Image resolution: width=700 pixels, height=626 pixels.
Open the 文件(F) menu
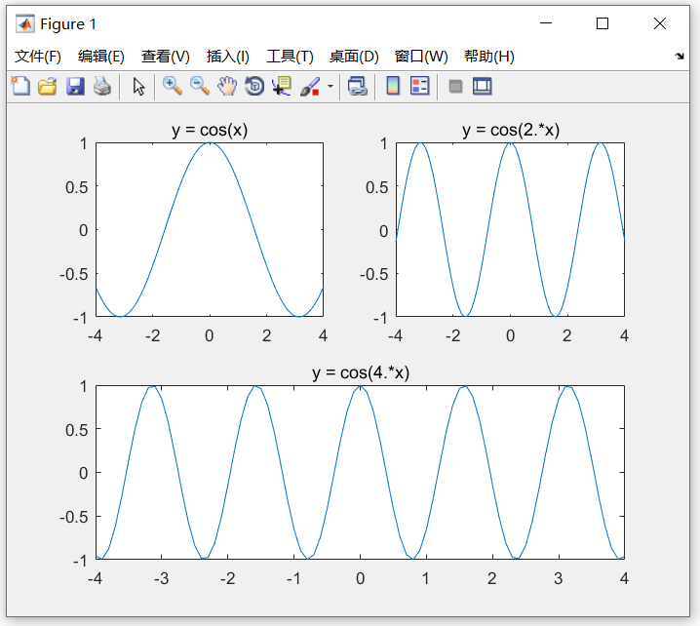tap(38, 57)
